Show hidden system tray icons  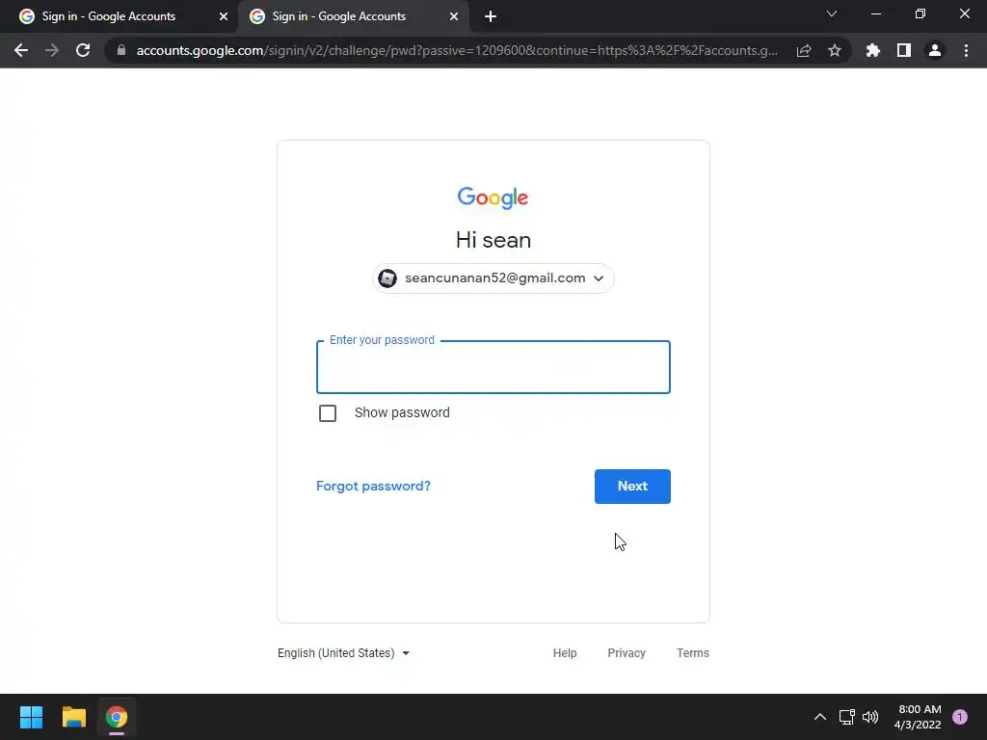pyautogui.click(x=819, y=717)
